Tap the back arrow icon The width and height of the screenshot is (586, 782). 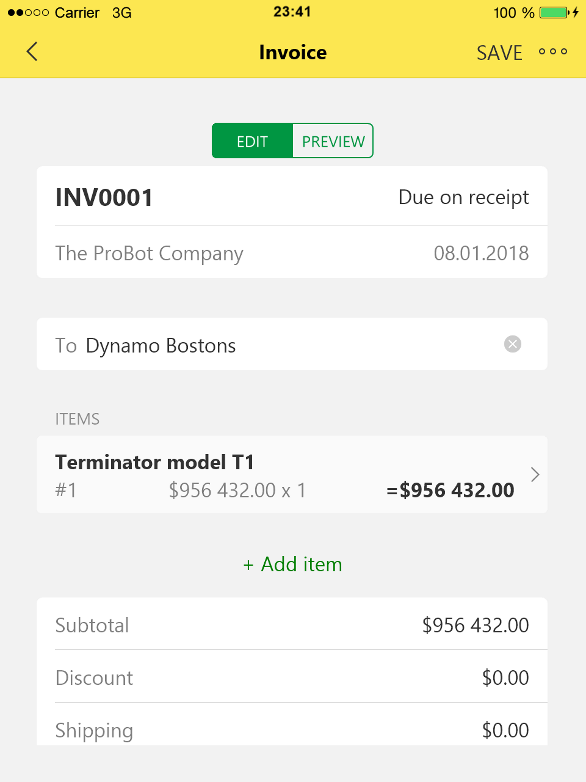(x=32, y=52)
